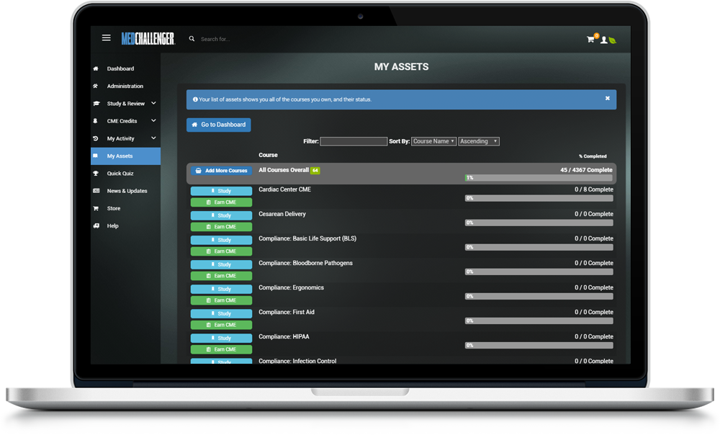
Task: Click the Help icon in sidebar
Action: [x=96, y=226]
